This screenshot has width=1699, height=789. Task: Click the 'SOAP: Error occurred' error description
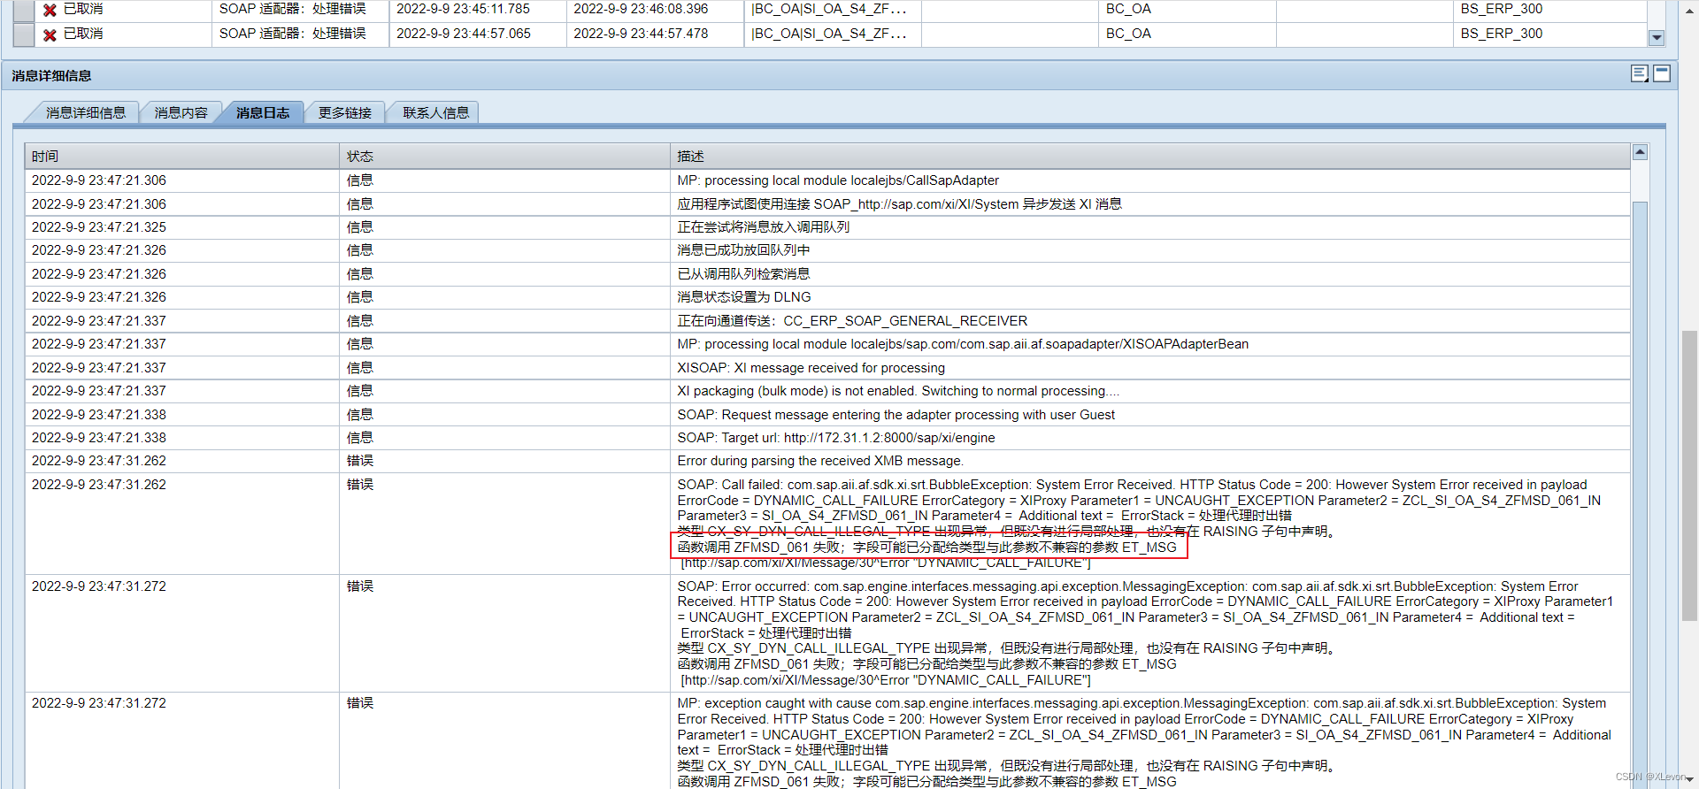click(x=1145, y=633)
